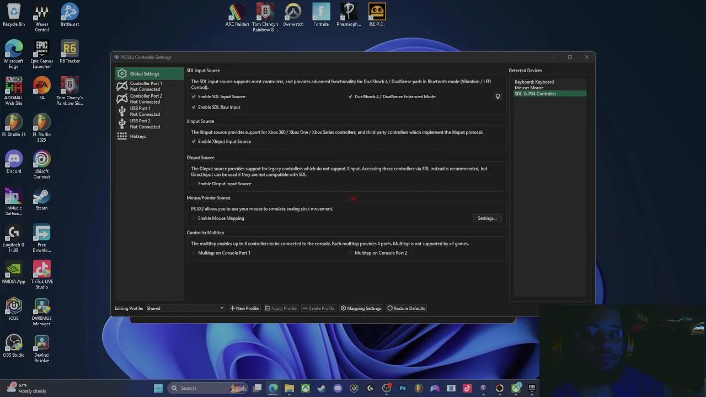Click the LED lightbulb settings icon
Viewport: 706px width, 397px height.
(x=498, y=96)
